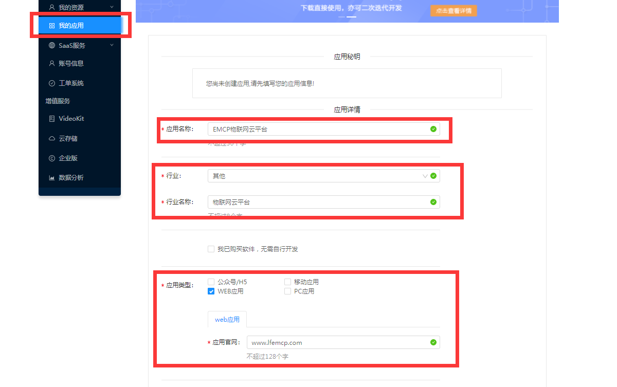The height and width of the screenshot is (387, 617).
Task: Click the first banner carousel indicator
Action: tap(342, 17)
